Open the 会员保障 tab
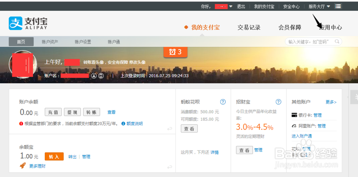Viewport: 358px width, 177px height. (x=290, y=27)
